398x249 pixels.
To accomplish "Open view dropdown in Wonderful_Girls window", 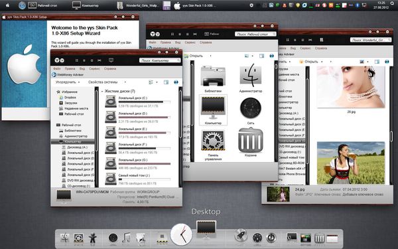I will tap(367, 62).
